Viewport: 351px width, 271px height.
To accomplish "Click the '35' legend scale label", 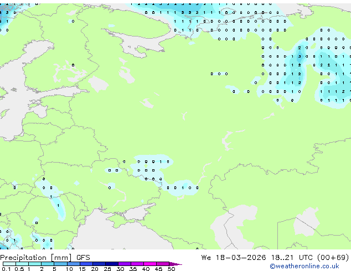I will (133, 269).
